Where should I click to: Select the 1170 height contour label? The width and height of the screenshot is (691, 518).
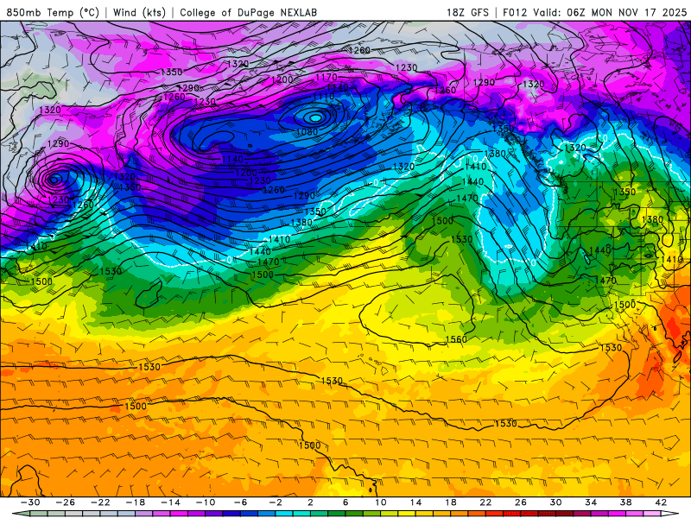point(326,78)
